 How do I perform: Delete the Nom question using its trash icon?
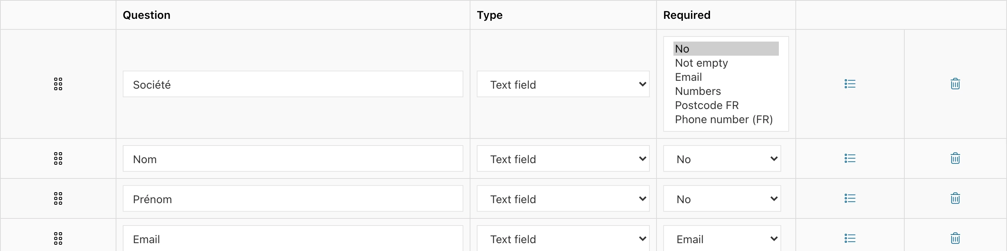click(955, 158)
